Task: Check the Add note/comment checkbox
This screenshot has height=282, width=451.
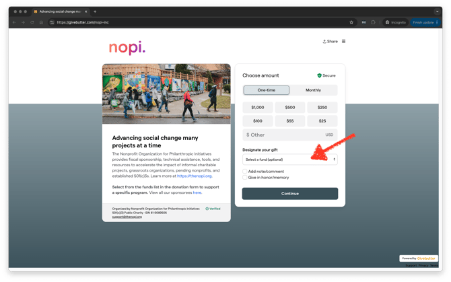Action: click(x=245, y=172)
